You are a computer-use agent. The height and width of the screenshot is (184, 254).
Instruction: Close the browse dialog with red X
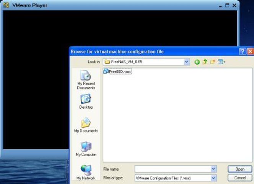[250, 52]
